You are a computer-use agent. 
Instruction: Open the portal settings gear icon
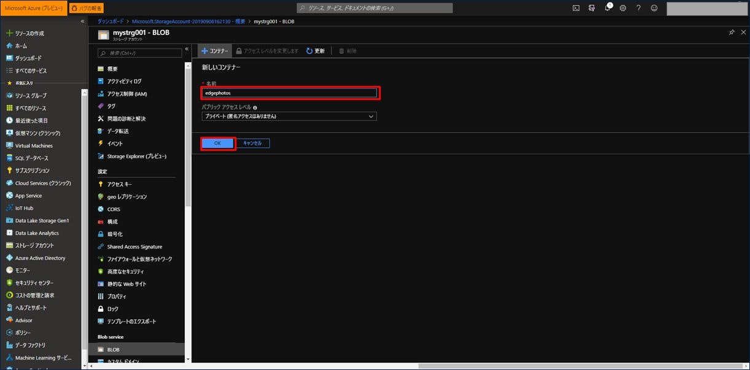pyautogui.click(x=623, y=8)
